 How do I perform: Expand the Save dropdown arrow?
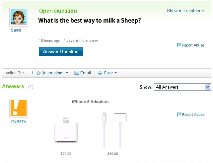(x=116, y=73)
